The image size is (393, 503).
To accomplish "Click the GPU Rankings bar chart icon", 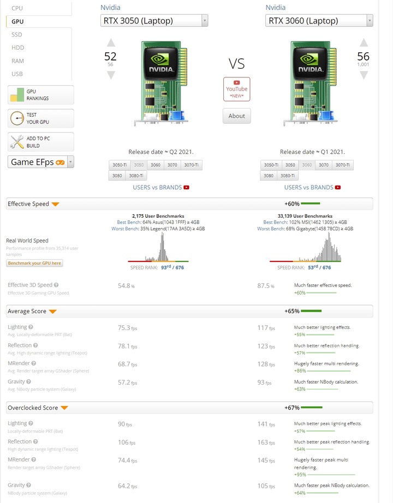I will [17, 95].
